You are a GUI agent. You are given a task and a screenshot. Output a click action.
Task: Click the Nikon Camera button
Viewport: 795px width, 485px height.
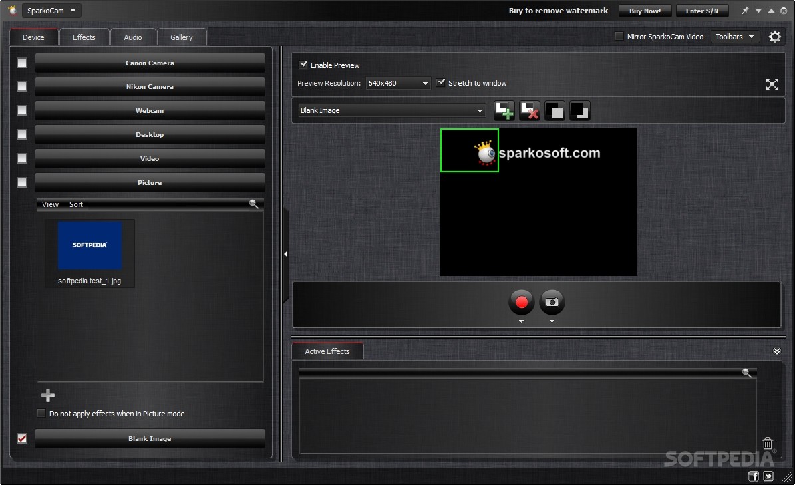tap(150, 86)
